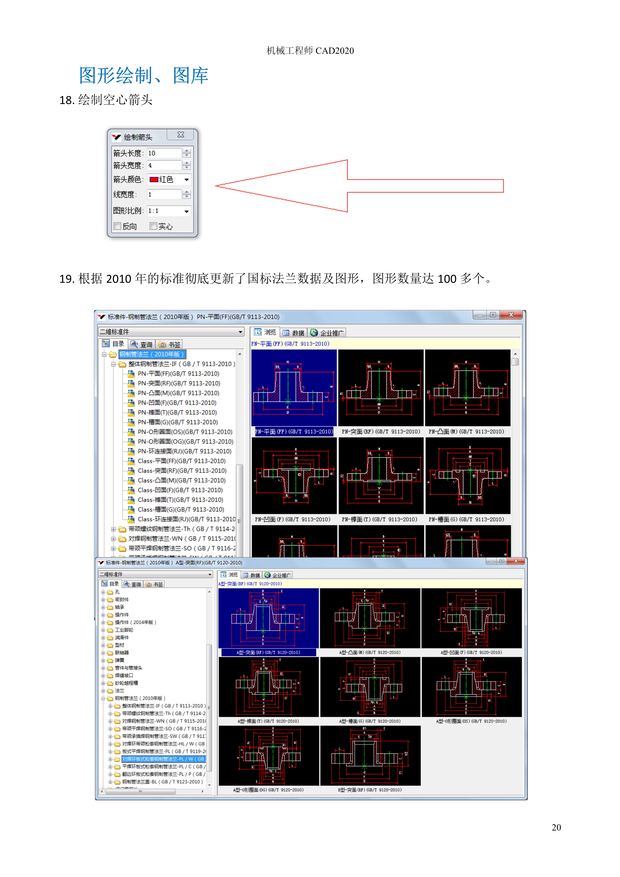The height and width of the screenshot is (877, 620).
Task: Enable the 实心 checkbox
Action: click(153, 226)
